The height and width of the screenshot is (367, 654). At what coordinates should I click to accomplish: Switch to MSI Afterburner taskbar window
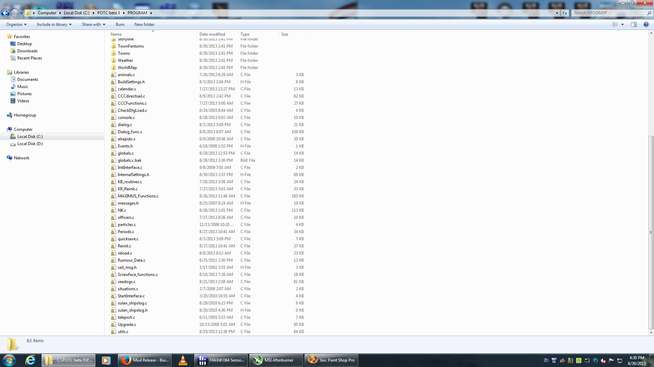276,360
